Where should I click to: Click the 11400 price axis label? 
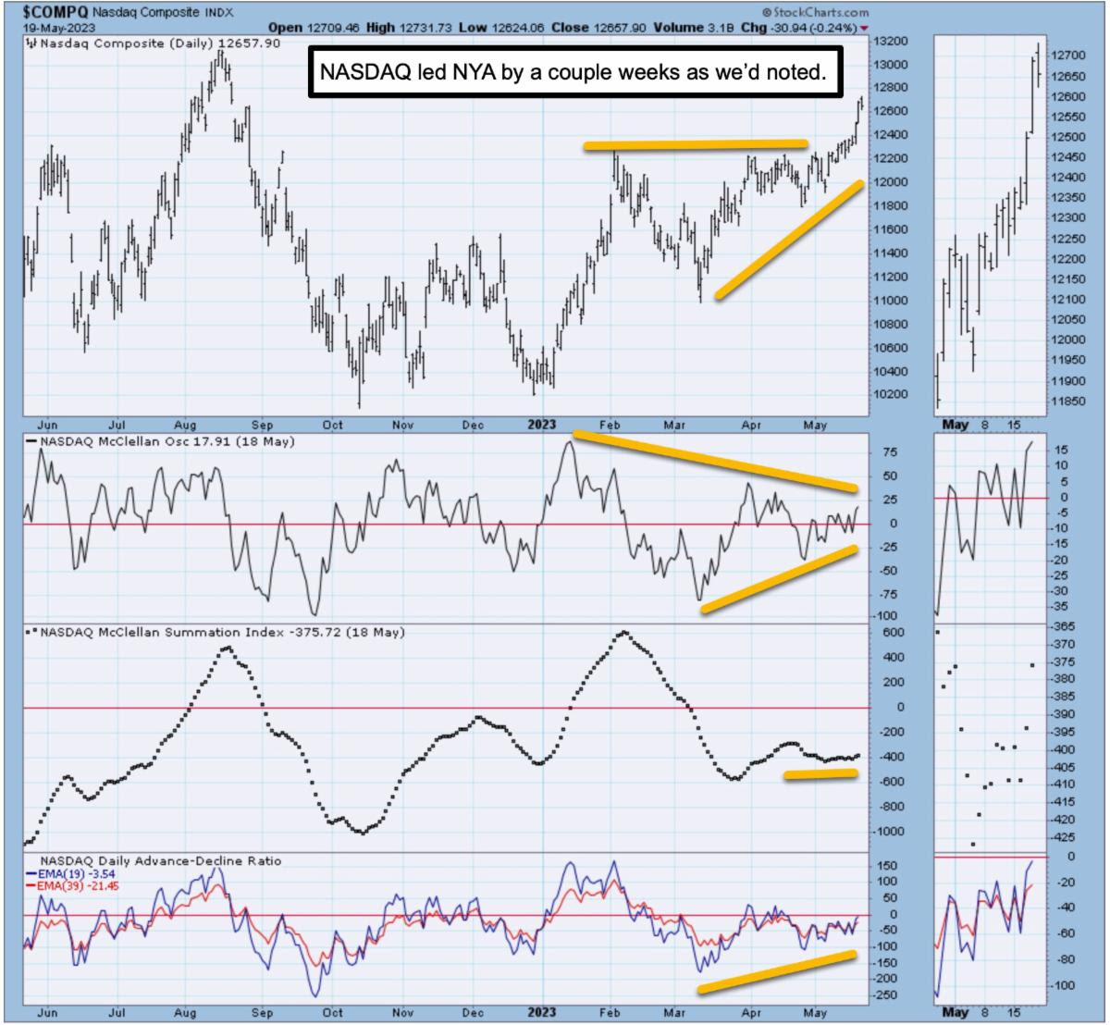[892, 253]
